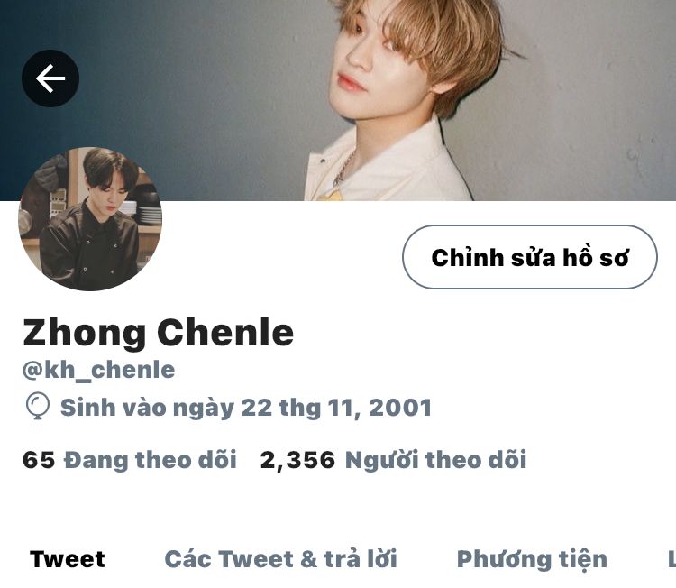
Task: Select the partially visible tab after Phương tiện
Action: [671, 559]
